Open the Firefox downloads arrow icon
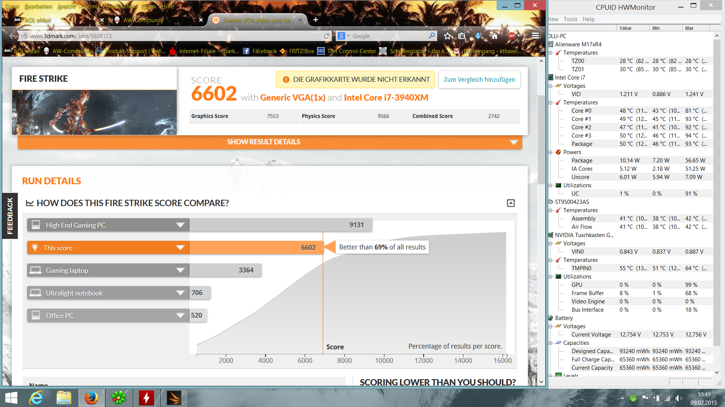Screen dimensions: 725x407 (x=478, y=36)
